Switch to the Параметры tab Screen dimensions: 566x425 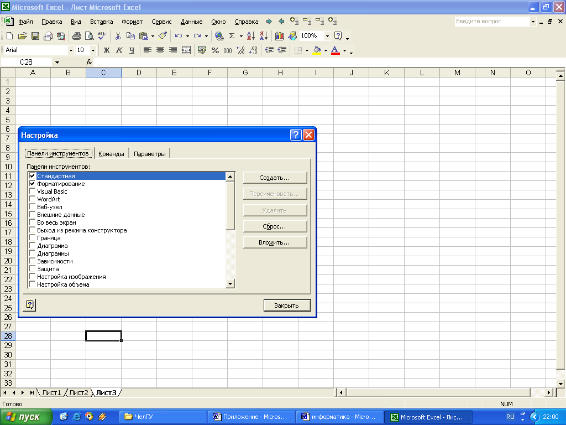point(149,154)
